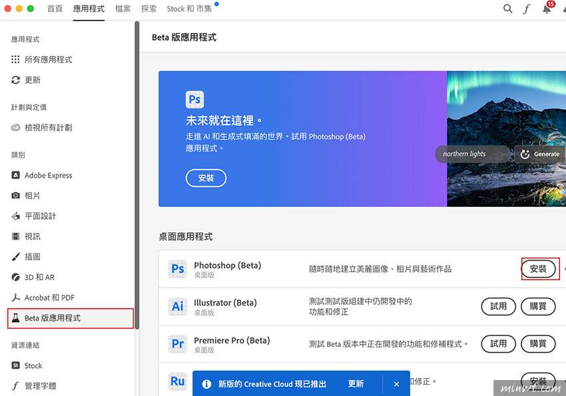Click 試用 next to Illustrator (Beta)
This screenshot has height=396, width=566.
(498, 306)
